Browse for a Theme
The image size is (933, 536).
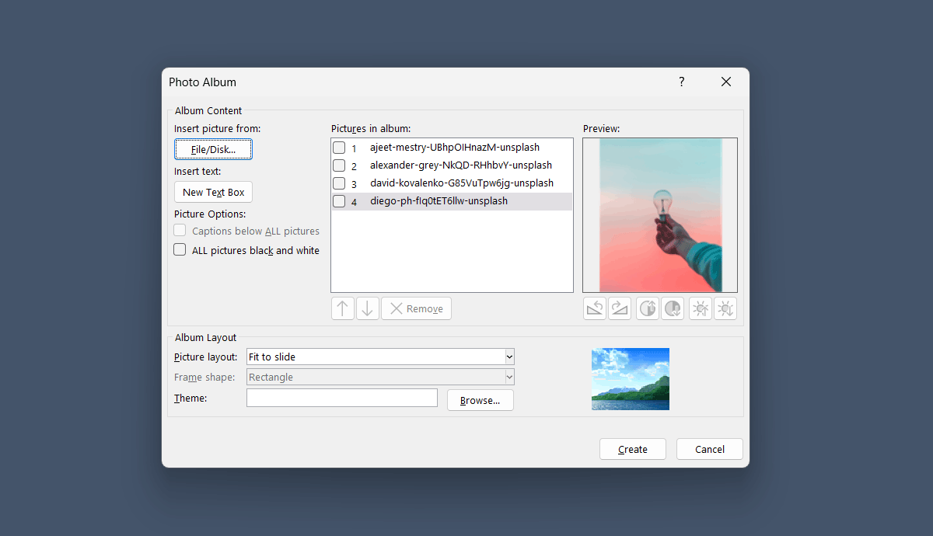(x=480, y=400)
